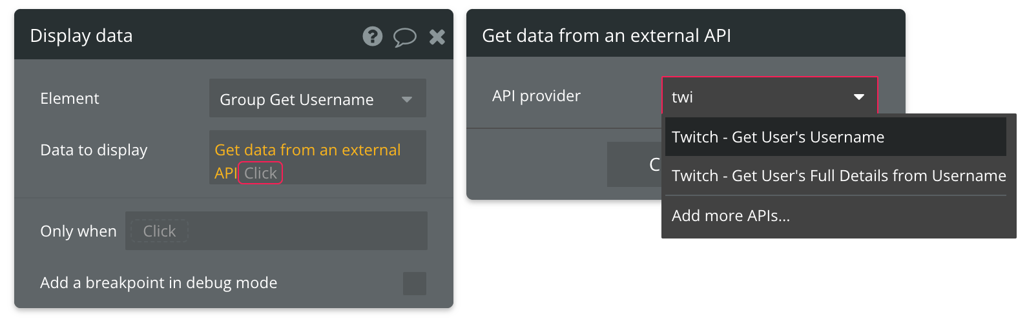Click the 'Display data' title bar text
This screenshot has height=321, width=1027.
[81, 36]
